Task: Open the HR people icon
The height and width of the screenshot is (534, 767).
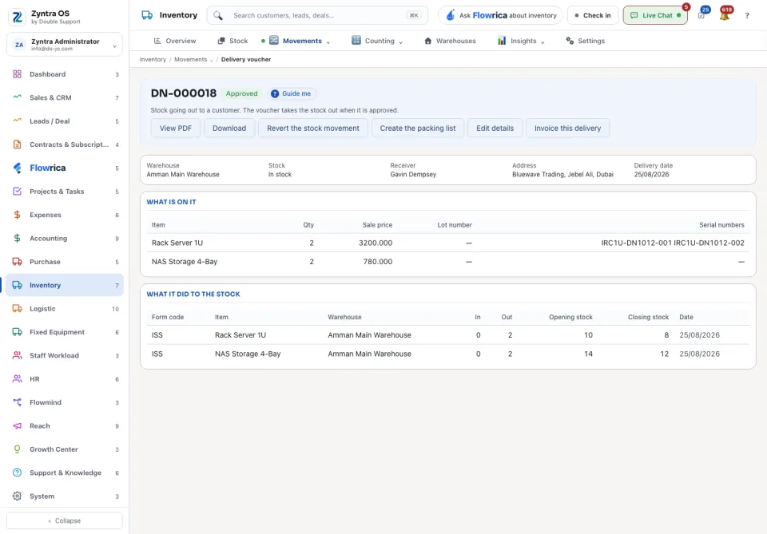Action: click(x=17, y=379)
